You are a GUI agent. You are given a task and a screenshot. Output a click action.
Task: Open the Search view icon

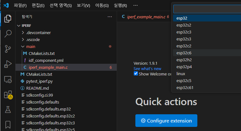coord(8,33)
